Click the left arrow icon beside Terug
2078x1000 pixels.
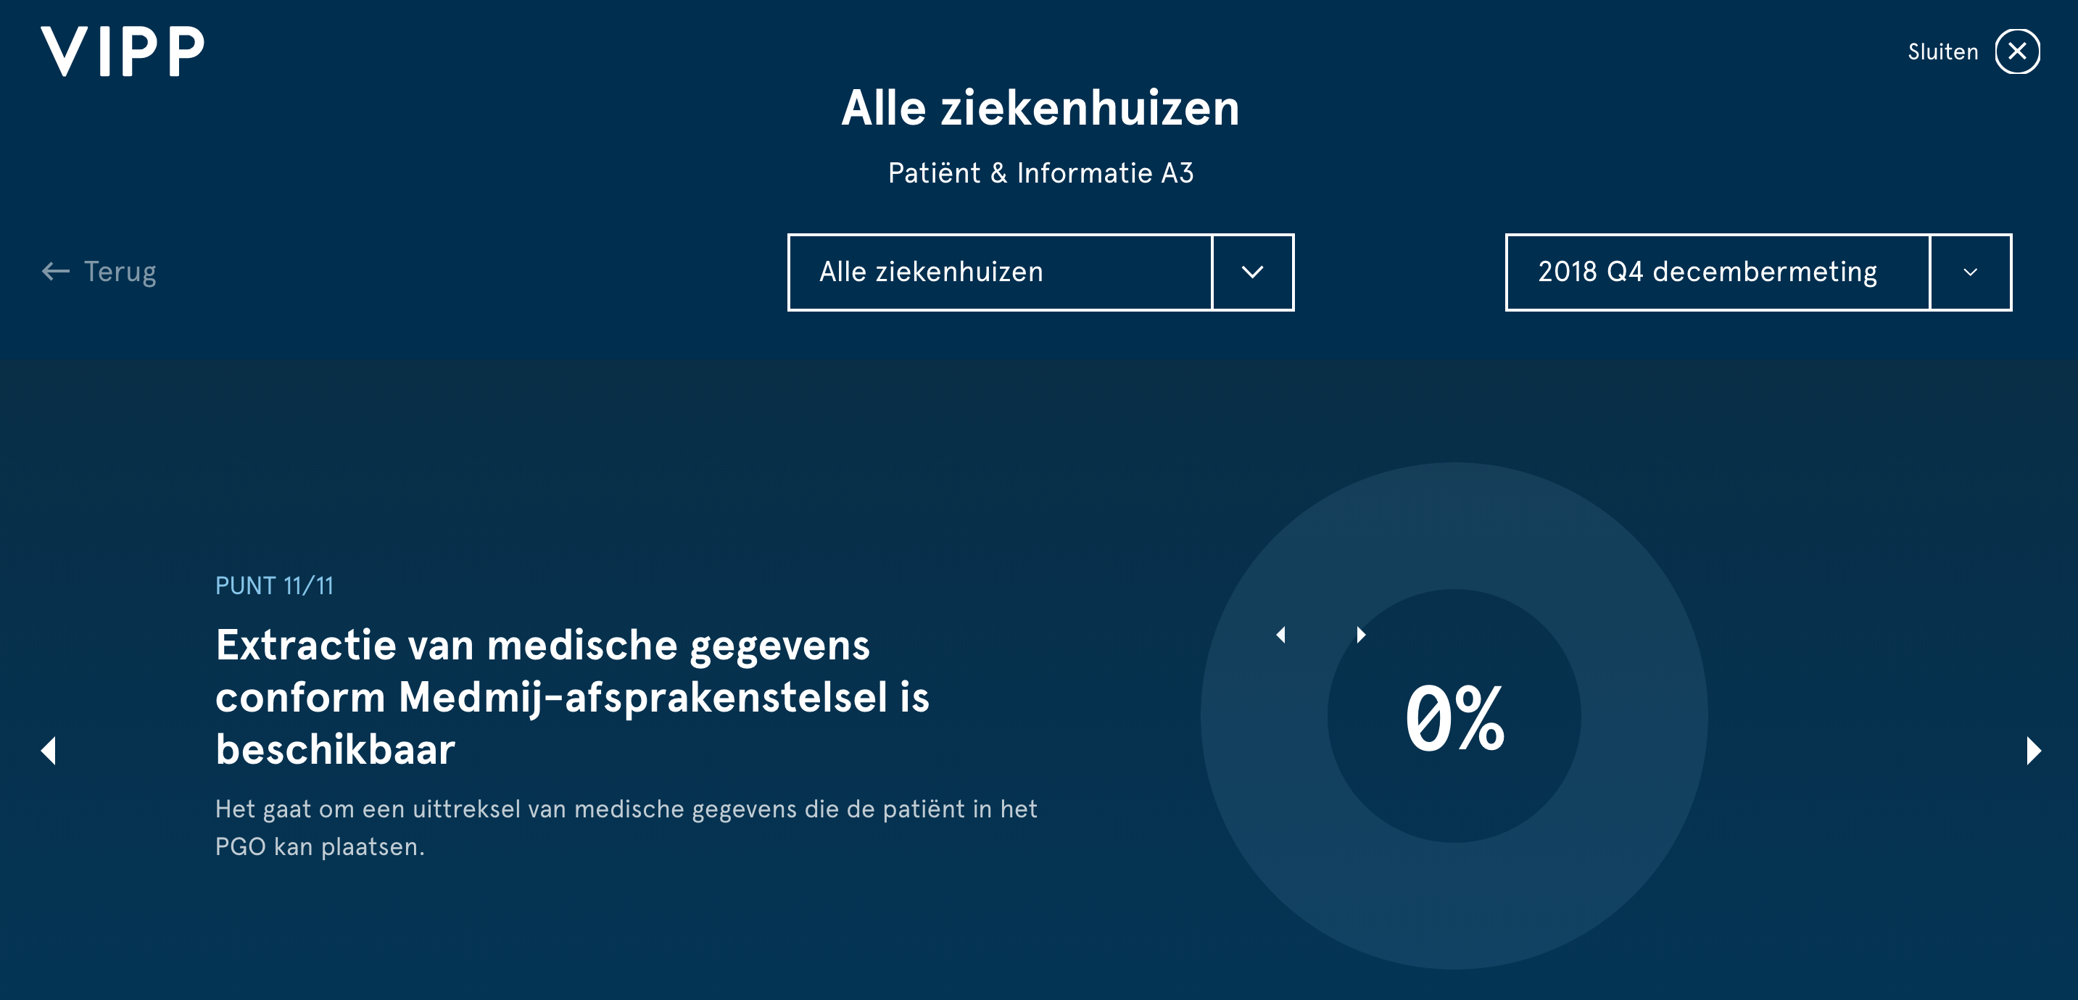[56, 272]
